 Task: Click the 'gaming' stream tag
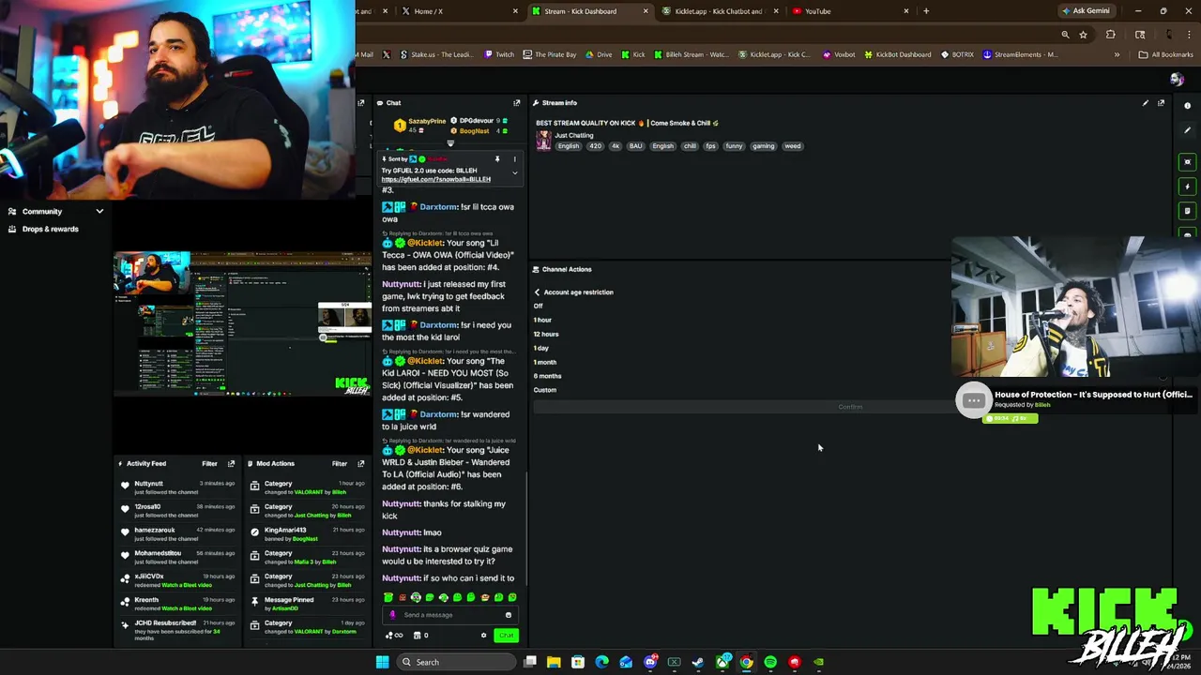point(763,146)
